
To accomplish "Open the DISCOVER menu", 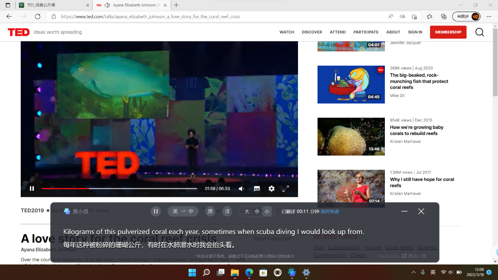I will (312, 32).
